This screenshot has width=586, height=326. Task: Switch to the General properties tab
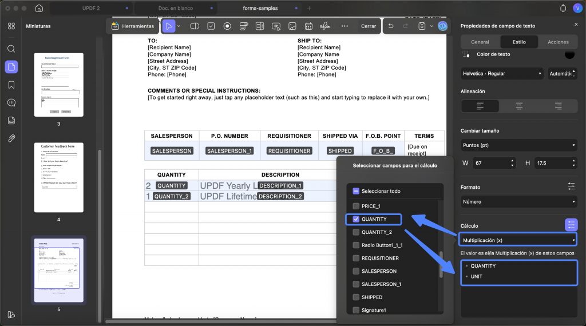pyautogui.click(x=480, y=42)
